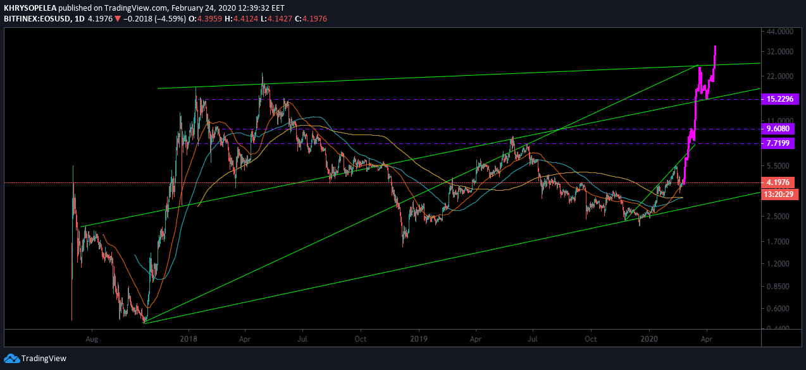Click the 1.7000 price axis value
806x370 pixels.
click(779, 241)
